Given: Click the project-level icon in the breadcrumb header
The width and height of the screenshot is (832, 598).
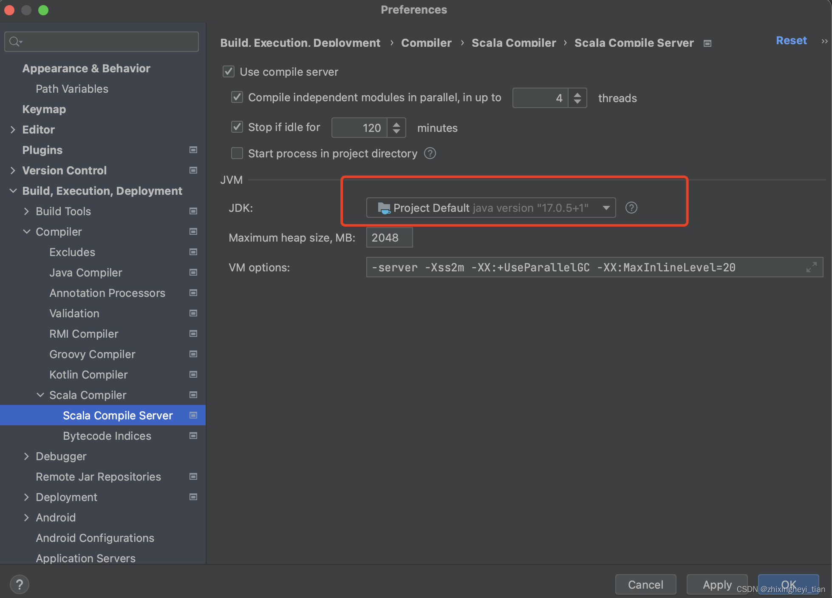Looking at the screenshot, I should coord(707,43).
